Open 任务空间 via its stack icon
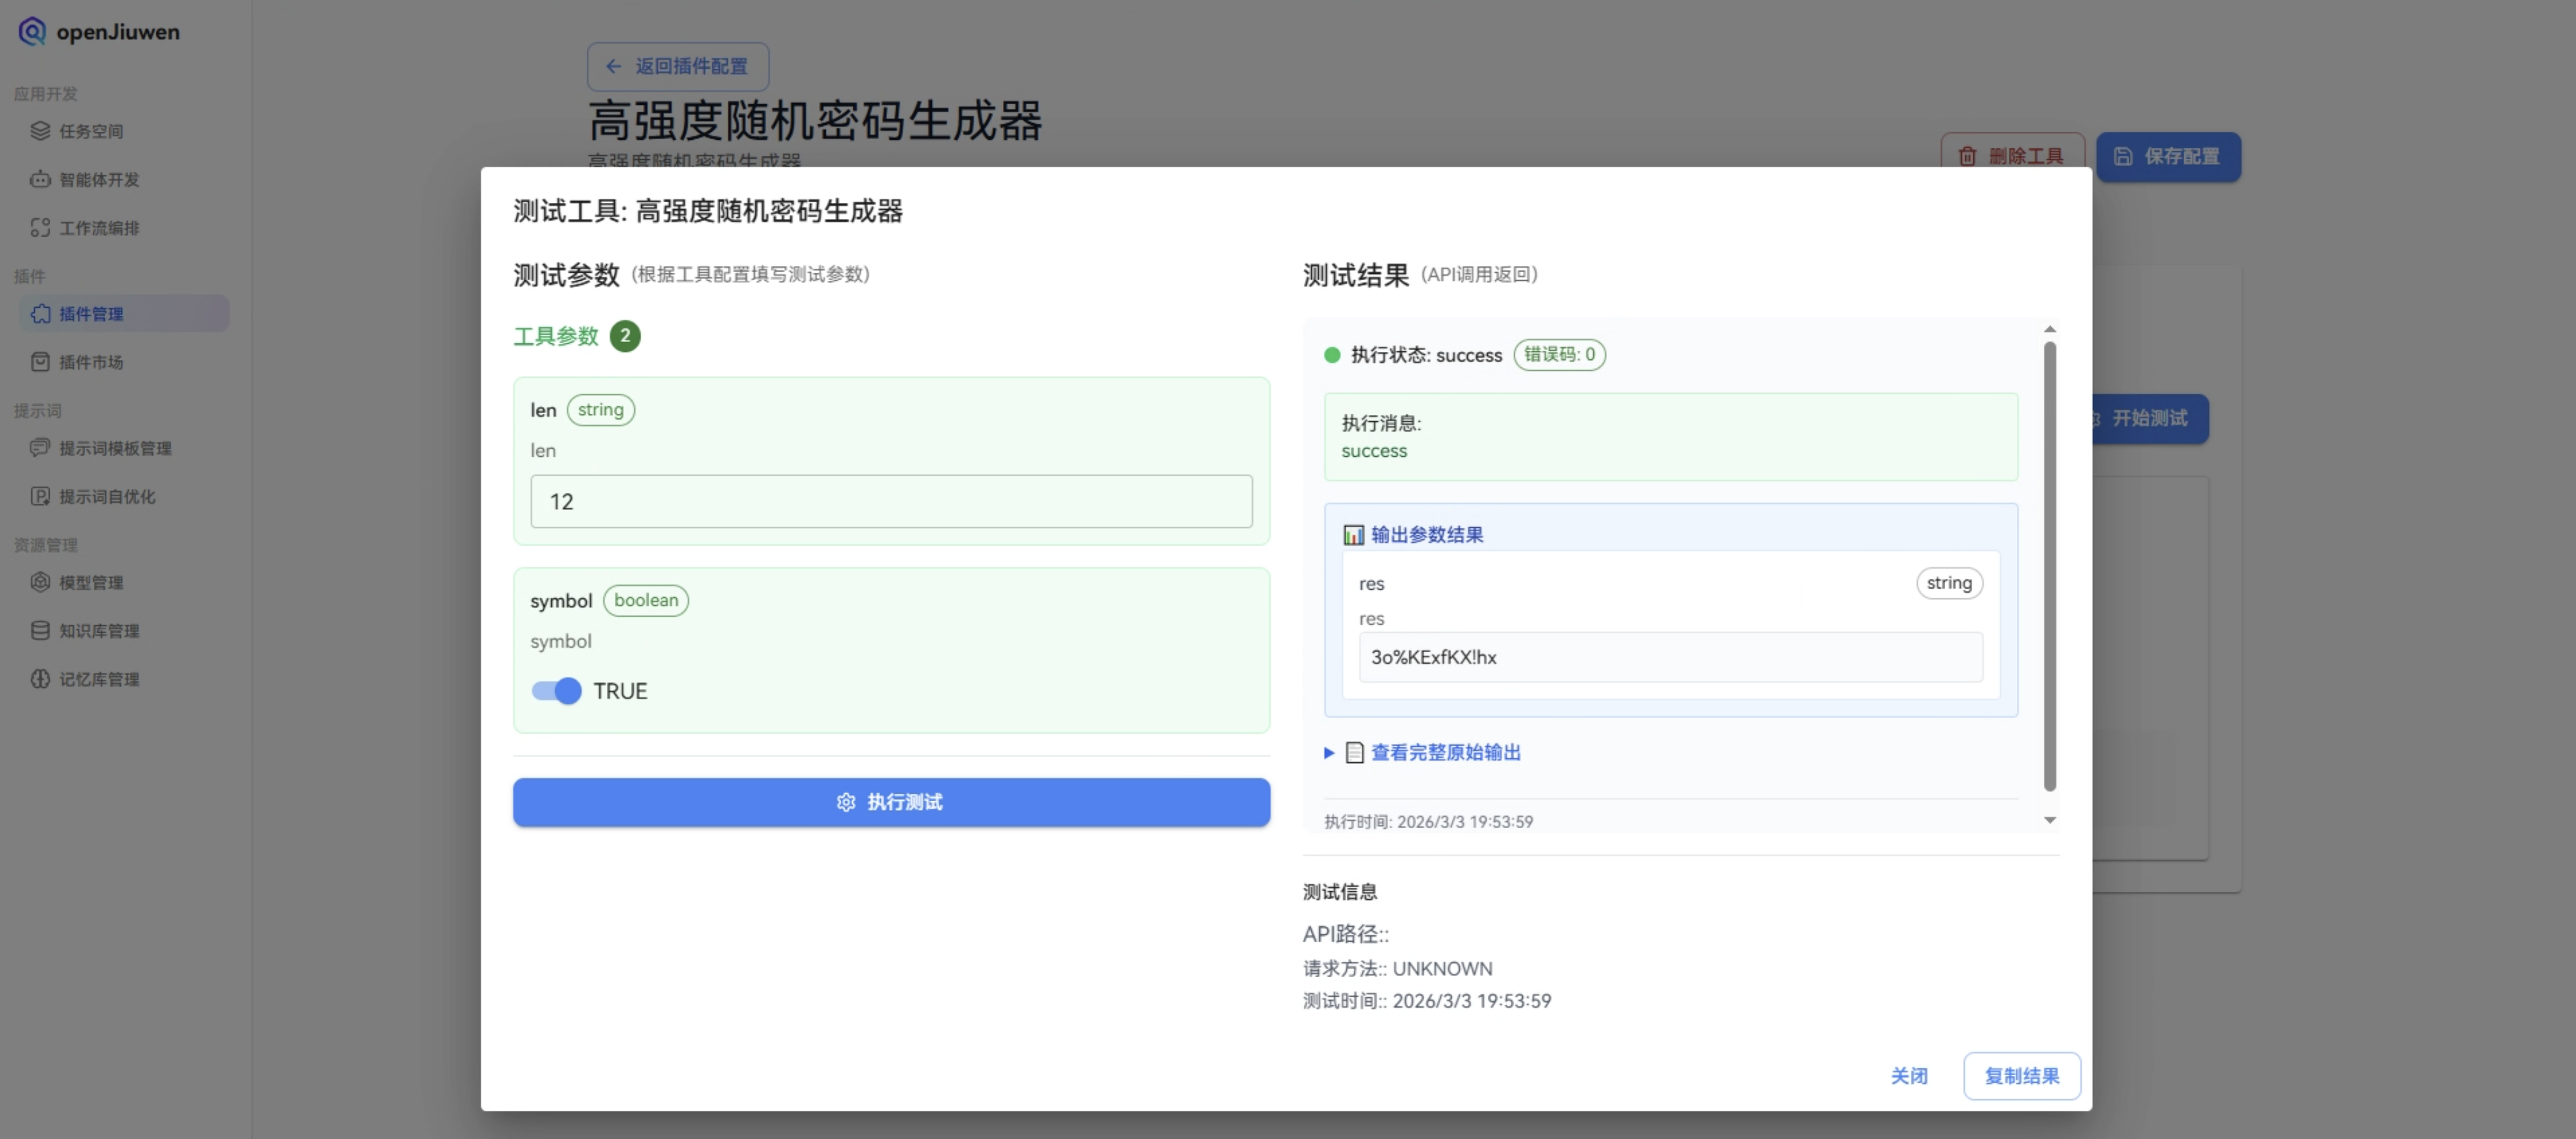Image resolution: width=2576 pixels, height=1139 pixels. click(x=40, y=131)
